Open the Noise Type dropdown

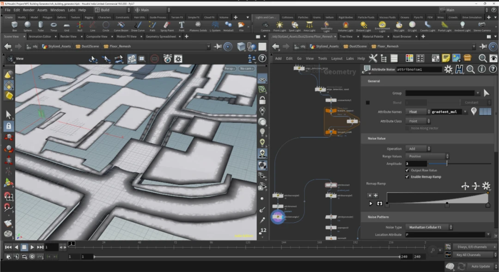[x=429, y=227]
